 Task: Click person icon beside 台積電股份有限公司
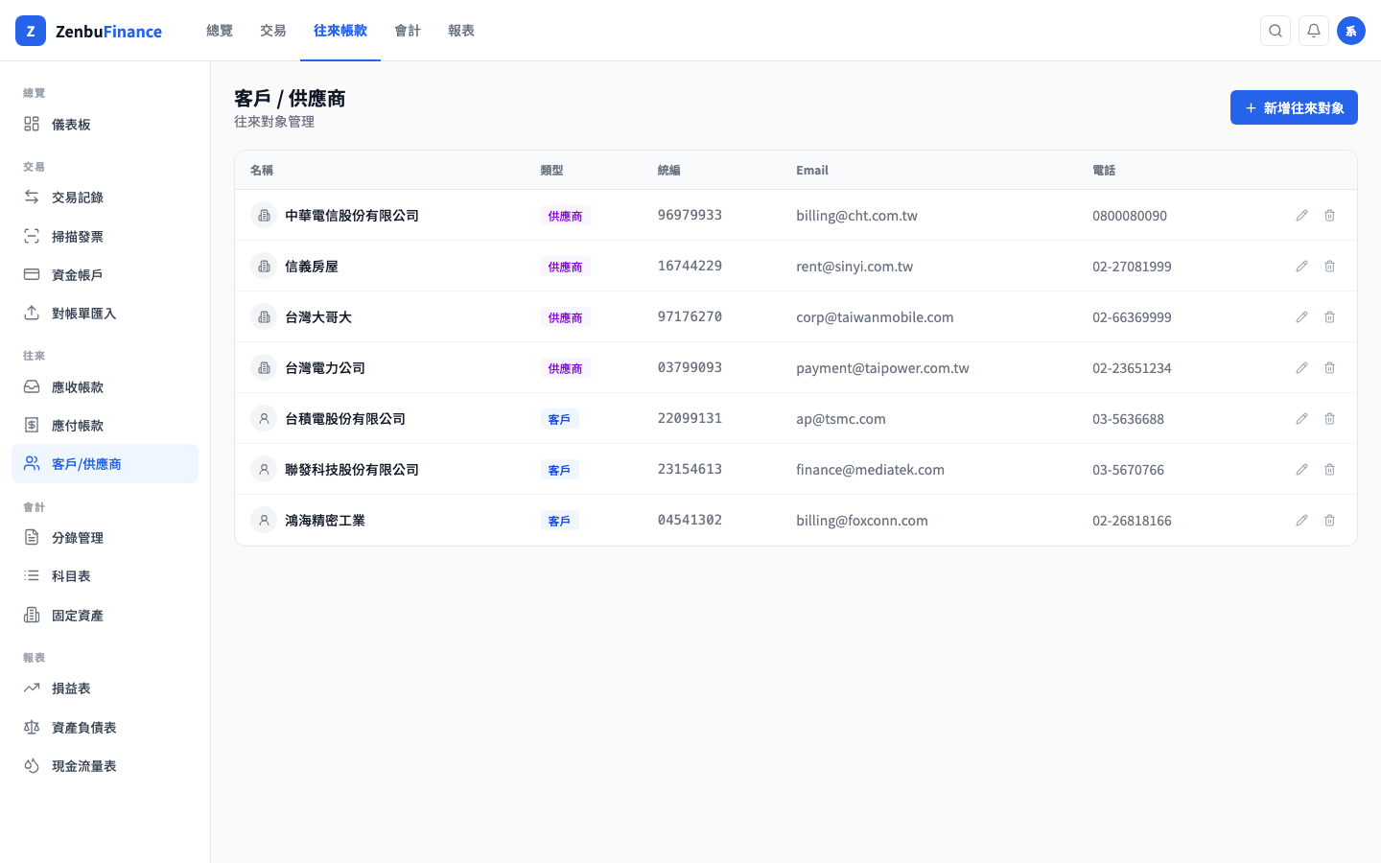pyautogui.click(x=264, y=419)
